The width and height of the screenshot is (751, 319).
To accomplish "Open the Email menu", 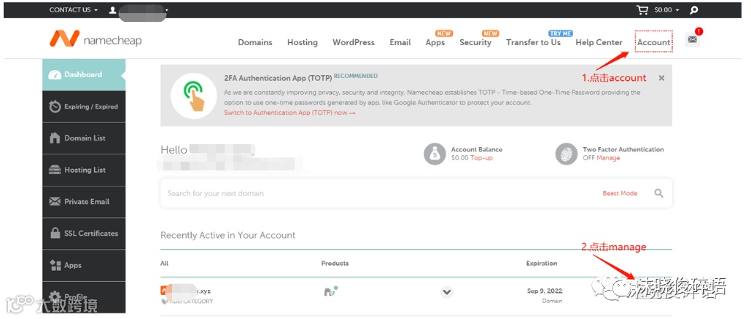I will click(x=400, y=42).
